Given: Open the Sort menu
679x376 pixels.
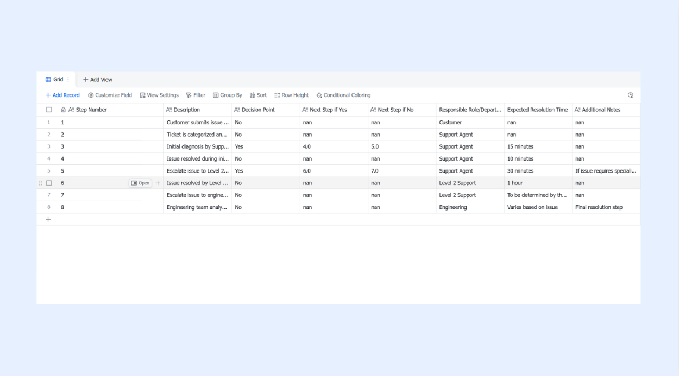Looking at the screenshot, I should (258, 95).
